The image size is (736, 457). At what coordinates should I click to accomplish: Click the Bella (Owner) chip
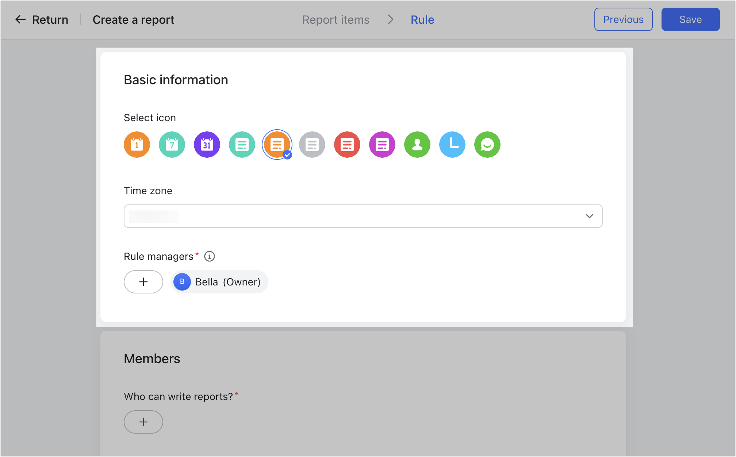tap(219, 282)
